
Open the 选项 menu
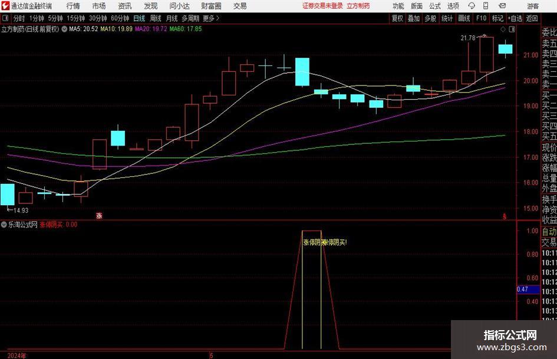pos(453,6)
